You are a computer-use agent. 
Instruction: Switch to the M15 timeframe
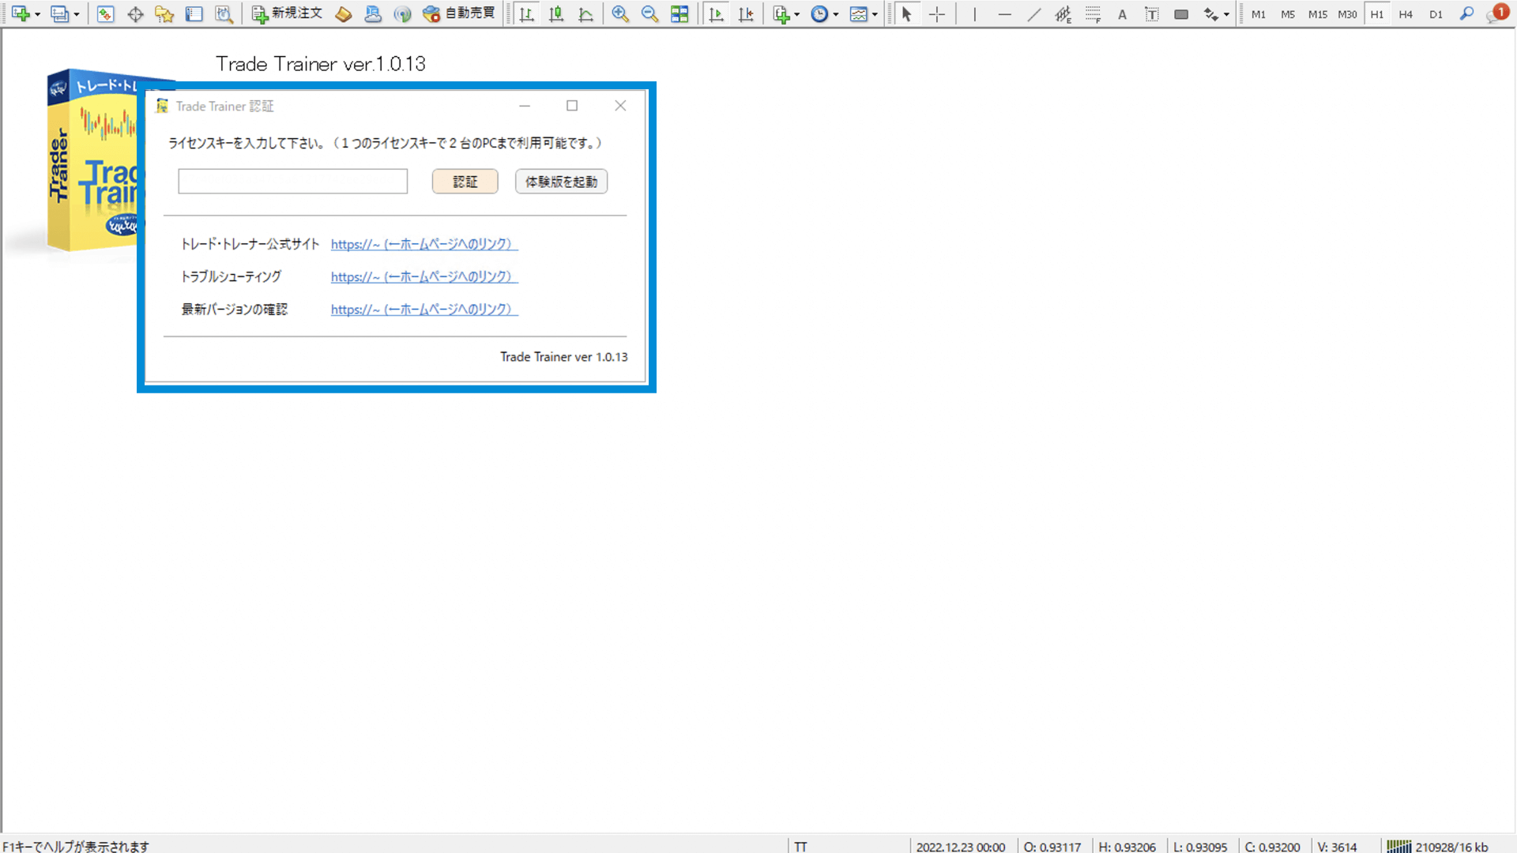(x=1317, y=14)
